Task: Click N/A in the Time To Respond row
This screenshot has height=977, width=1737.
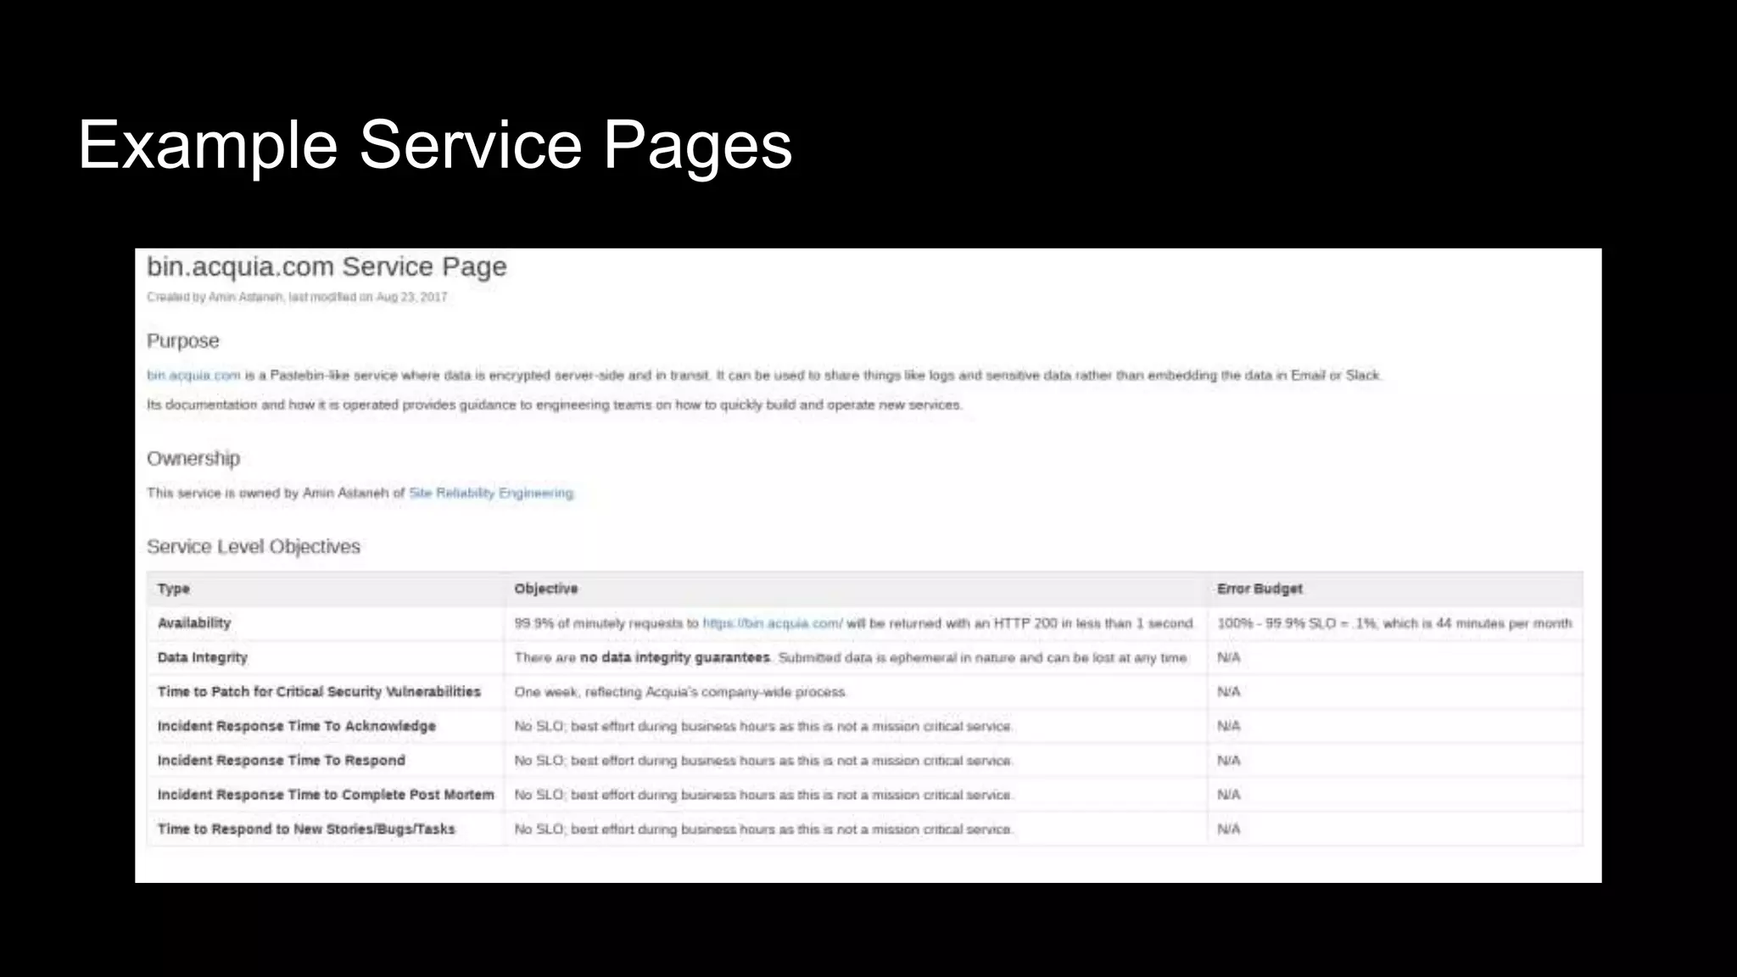Action: point(1229,761)
